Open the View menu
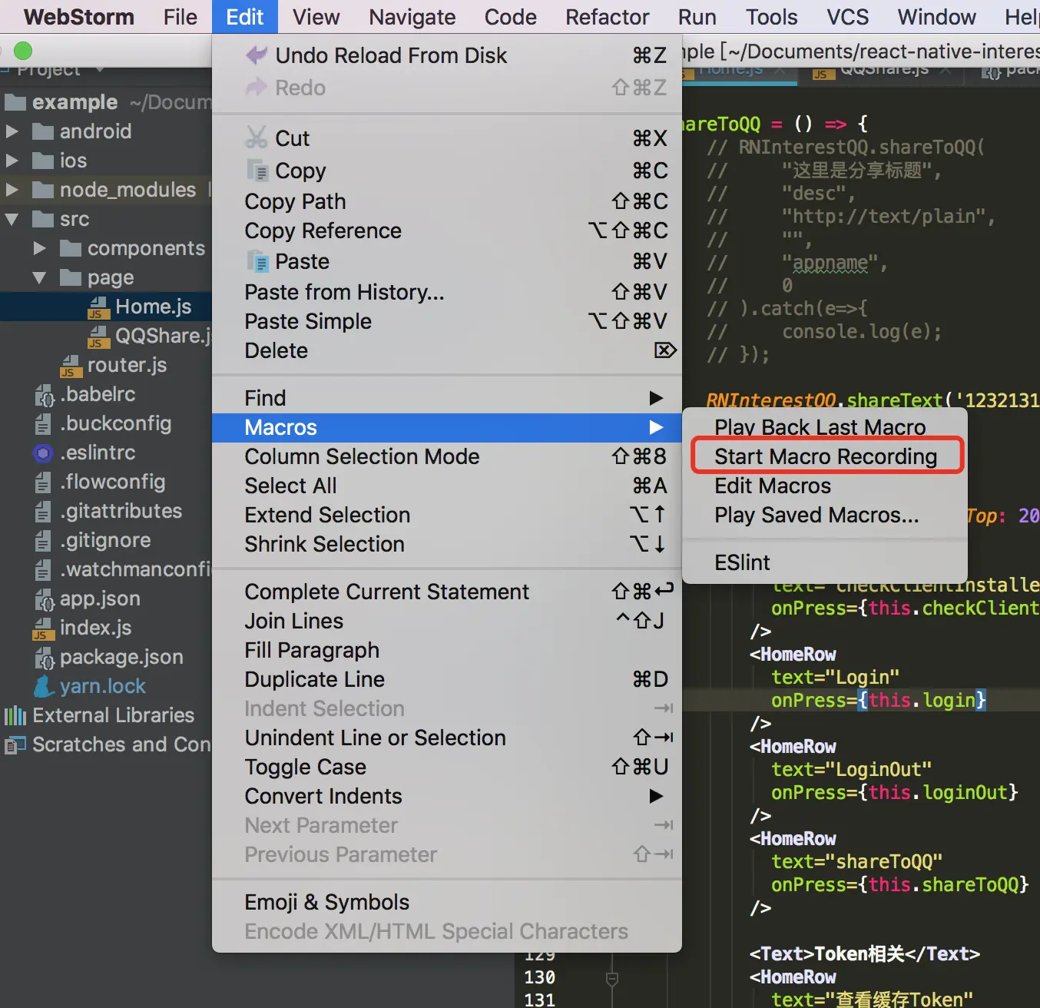The image size is (1040, 1008). (x=316, y=17)
